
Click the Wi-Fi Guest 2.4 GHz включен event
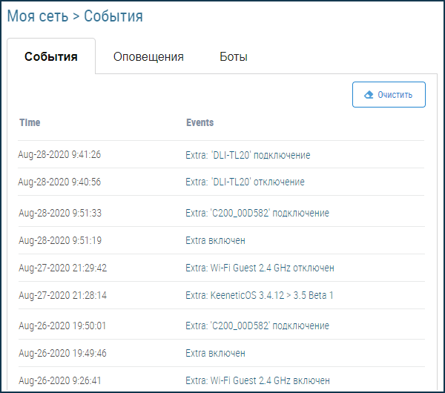pos(257,380)
